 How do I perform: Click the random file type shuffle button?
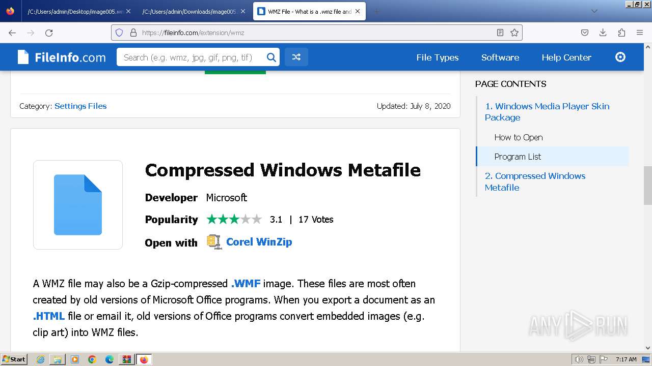(296, 57)
